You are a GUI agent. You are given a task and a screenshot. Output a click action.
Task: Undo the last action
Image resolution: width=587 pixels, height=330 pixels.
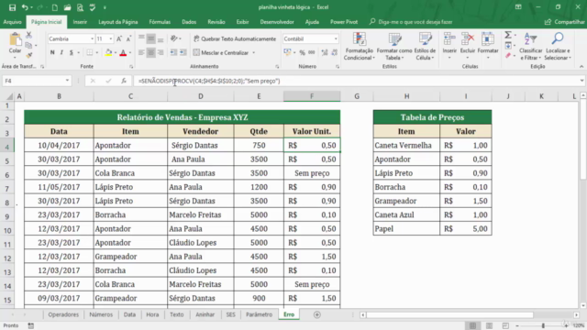click(x=25, y=7)
